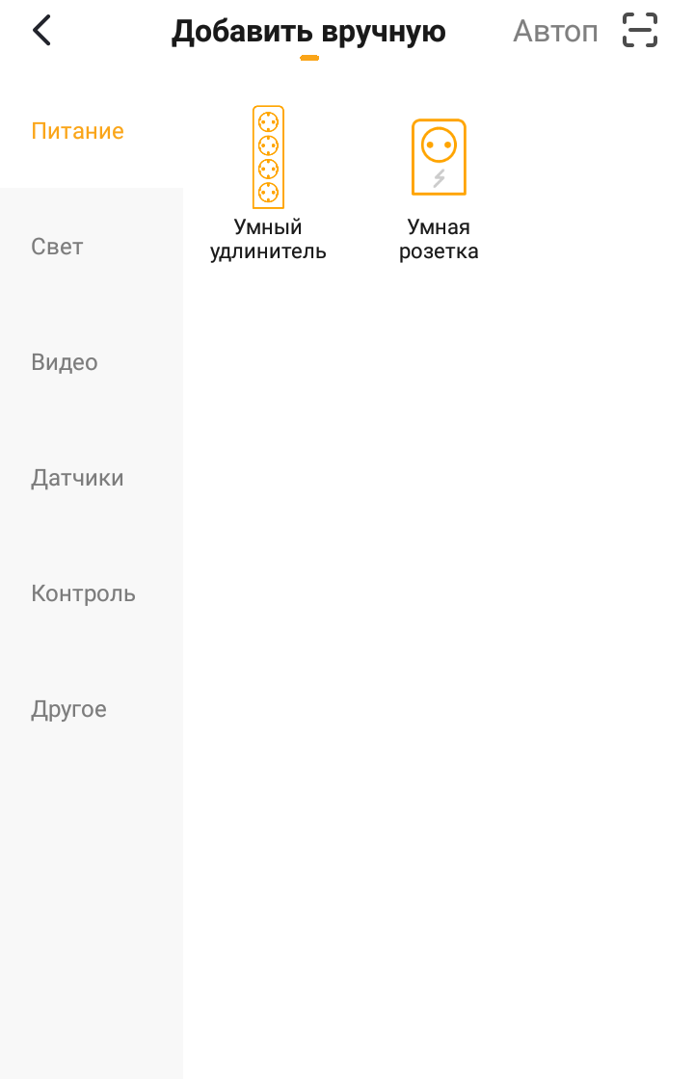Click the "Умная розетка" label
694x1079 pixels.
[x=439, y=239]
